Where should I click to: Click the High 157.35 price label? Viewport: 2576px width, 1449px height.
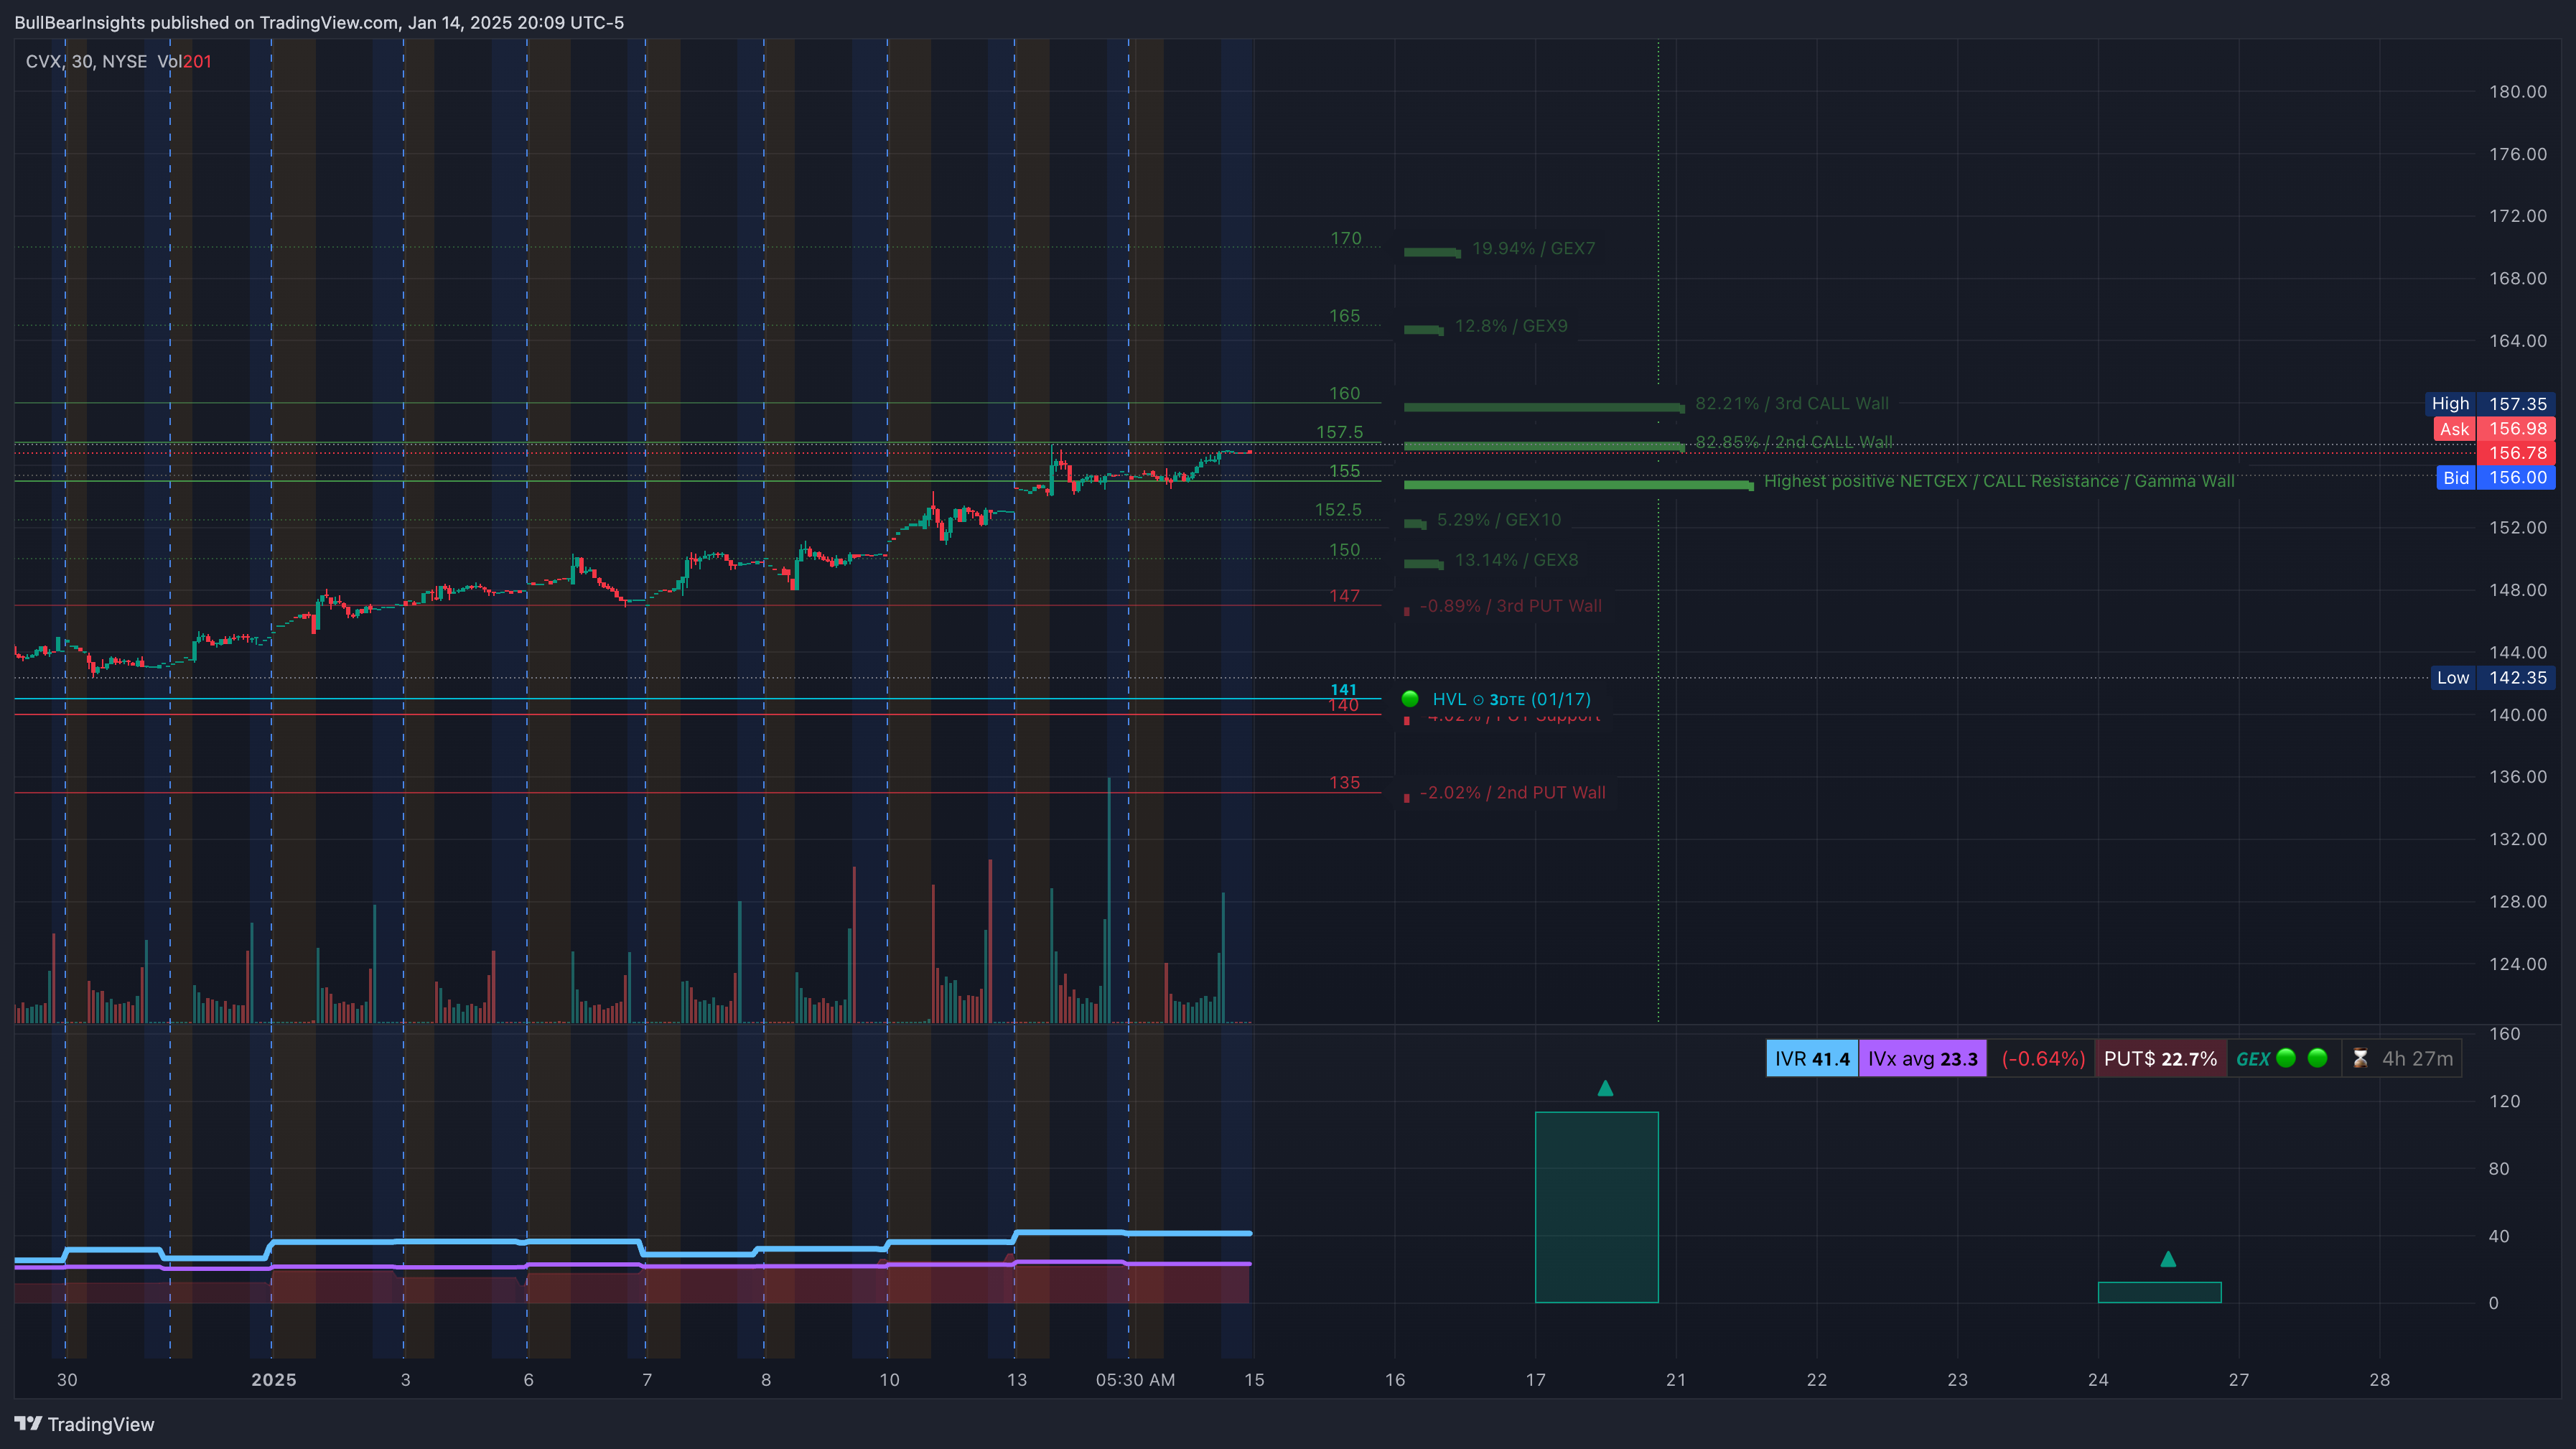(2489, 404)
